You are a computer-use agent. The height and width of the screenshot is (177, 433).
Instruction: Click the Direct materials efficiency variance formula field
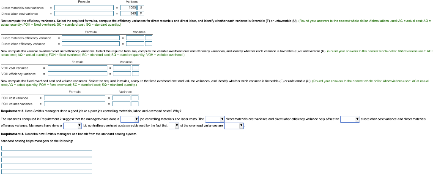pos(90,38)
